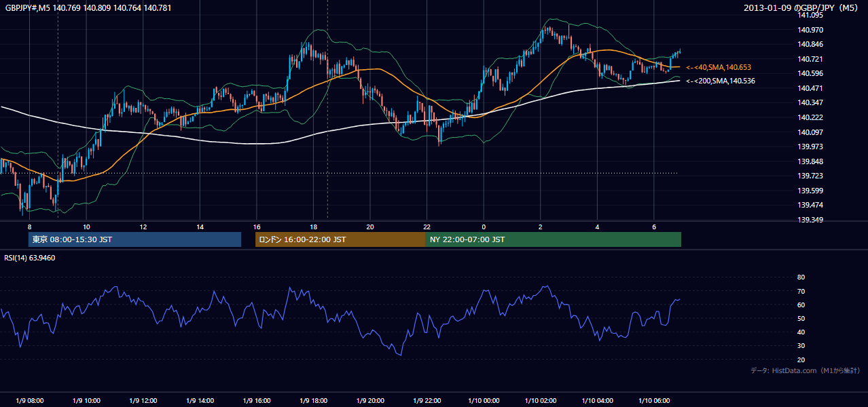Viewport: 868px width, 407px height.
Task: Click the bottom date label 1/10 04:00
Action: coord(598,400)
